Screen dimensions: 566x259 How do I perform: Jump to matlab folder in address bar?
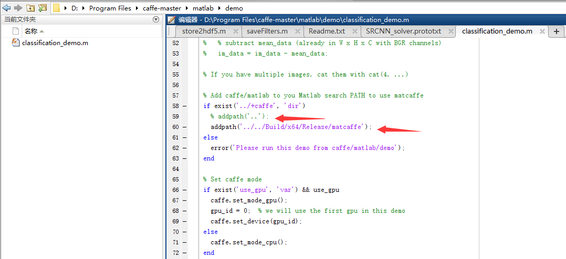pyautogui.click(x=203, y=8)
